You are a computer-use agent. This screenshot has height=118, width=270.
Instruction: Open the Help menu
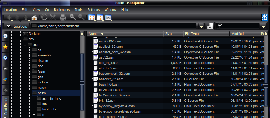(x=125, y=10)
